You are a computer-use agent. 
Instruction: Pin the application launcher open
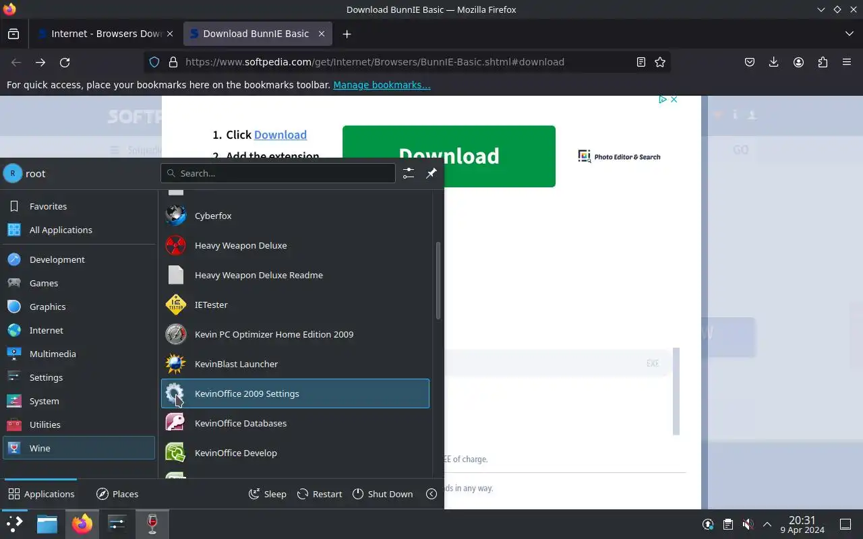(431, 173)
